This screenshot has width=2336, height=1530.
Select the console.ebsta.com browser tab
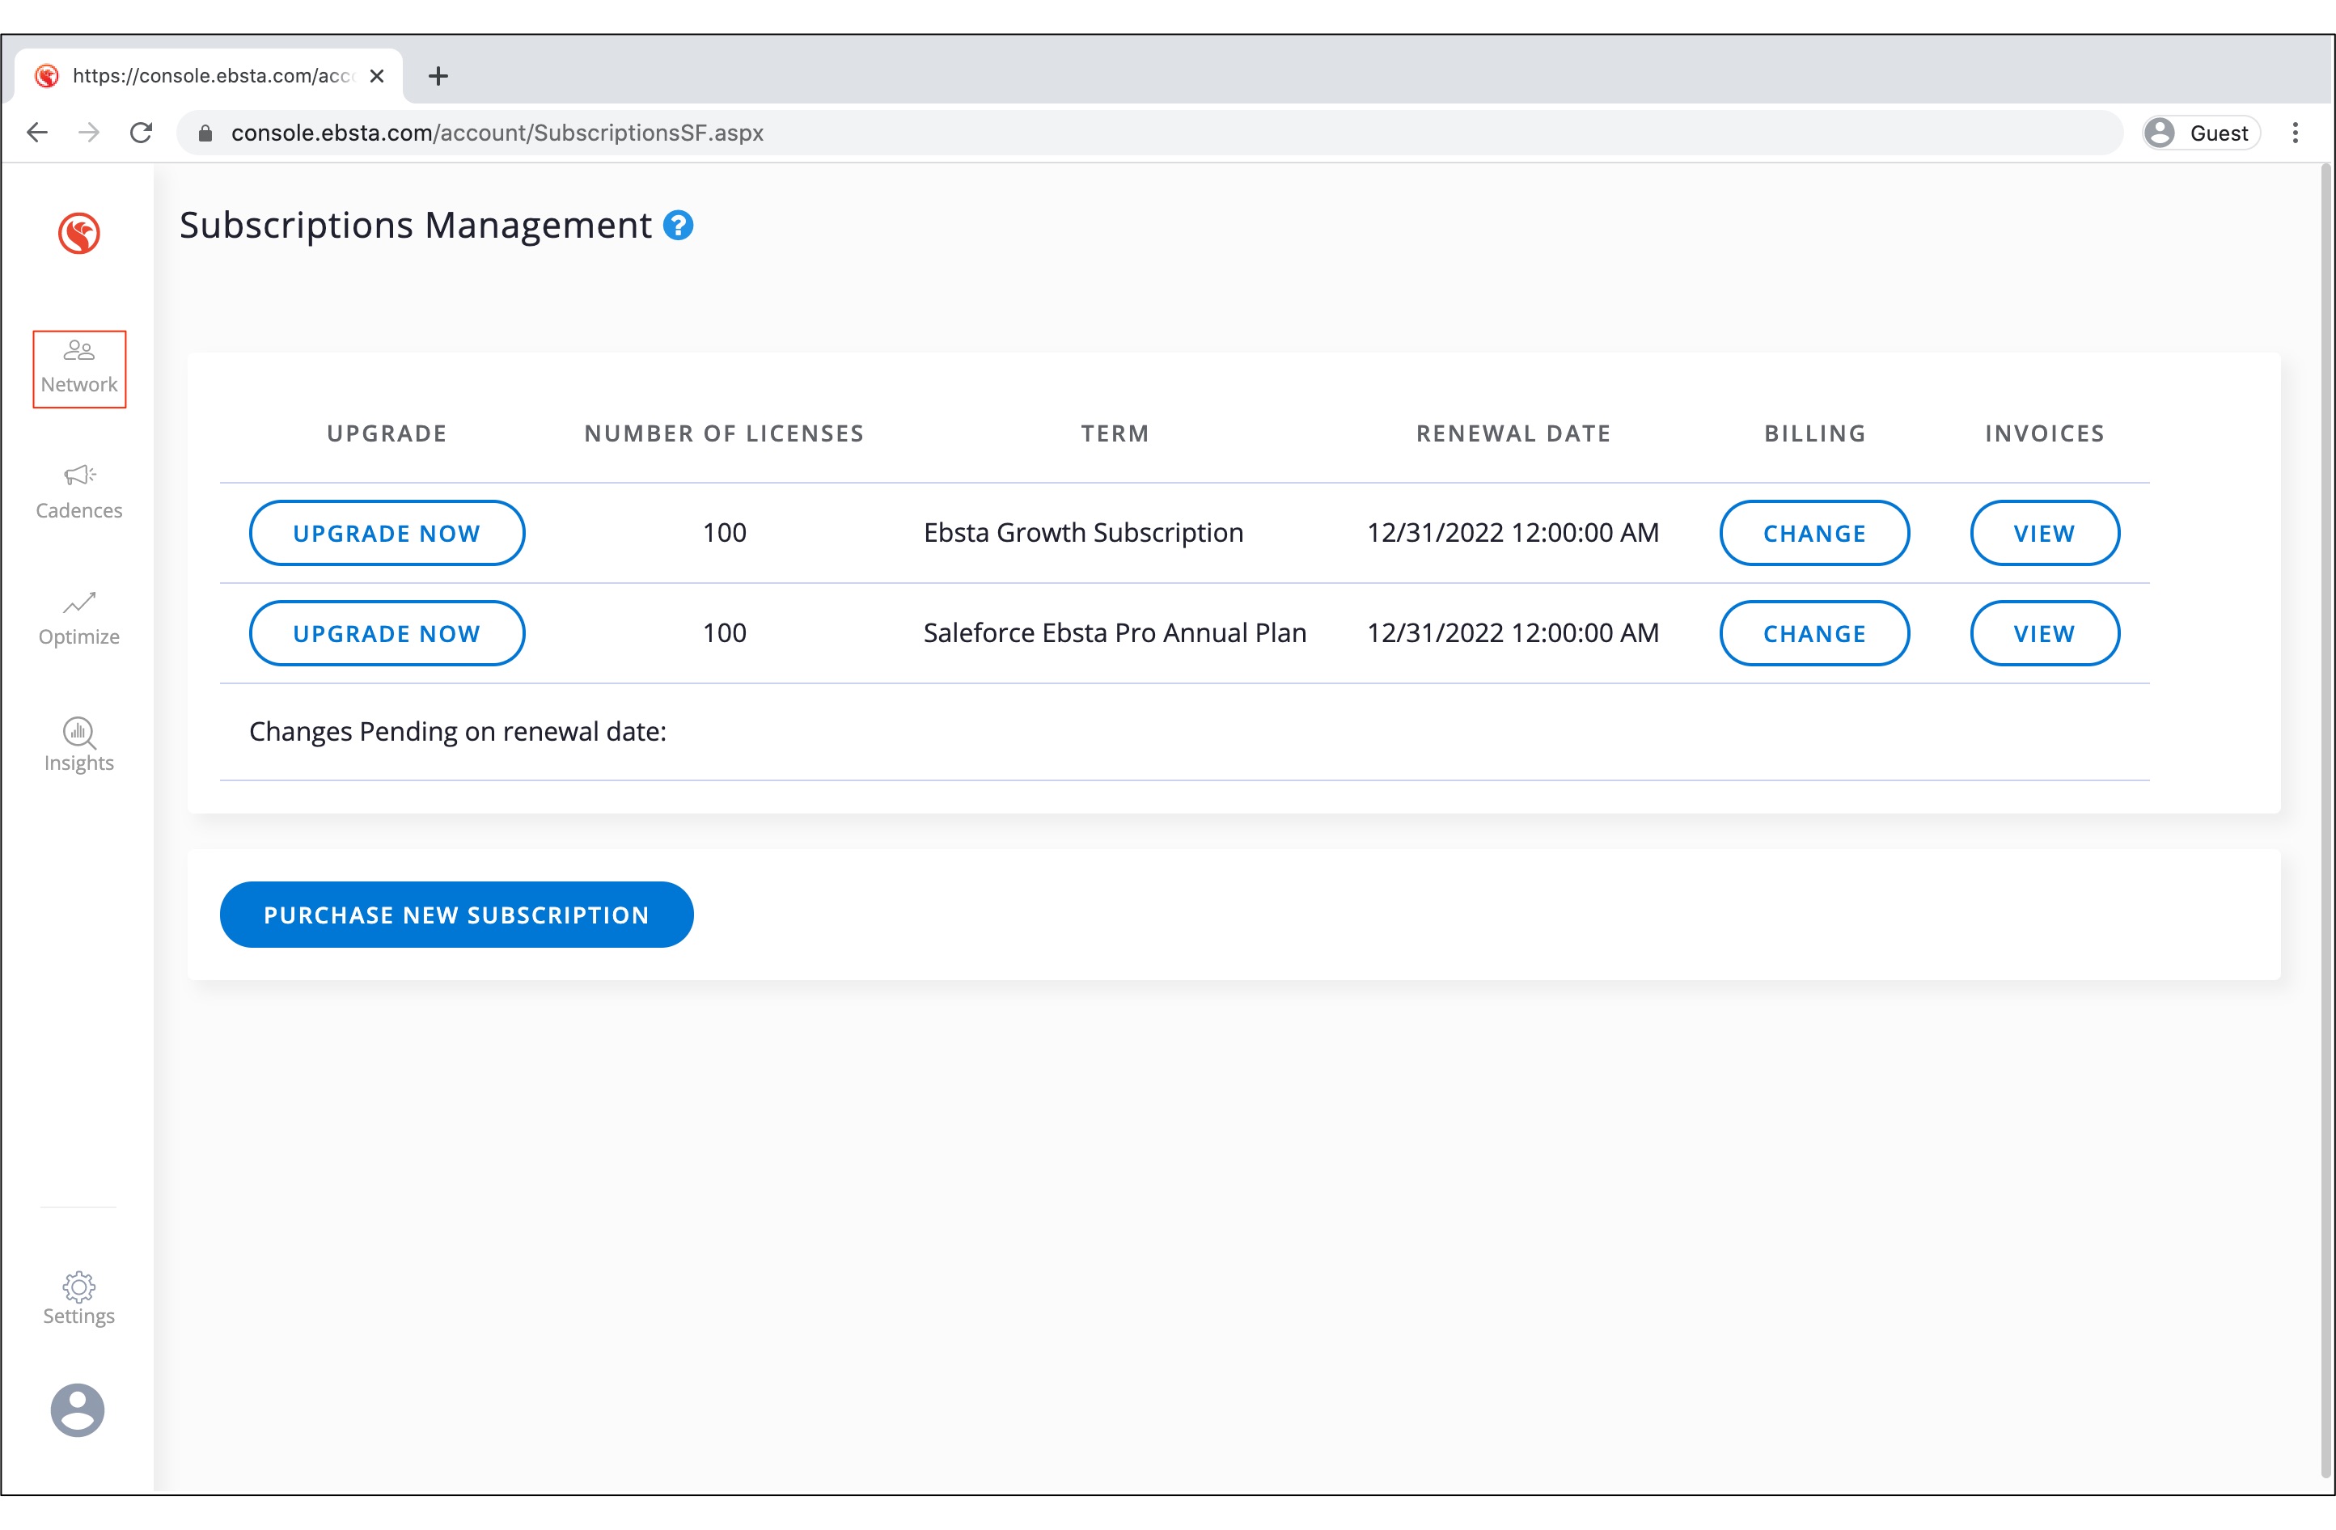tap(211, 75)
